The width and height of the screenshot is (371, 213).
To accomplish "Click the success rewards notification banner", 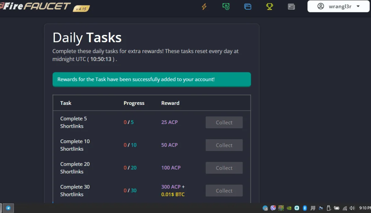I will (x=152, y=79).
